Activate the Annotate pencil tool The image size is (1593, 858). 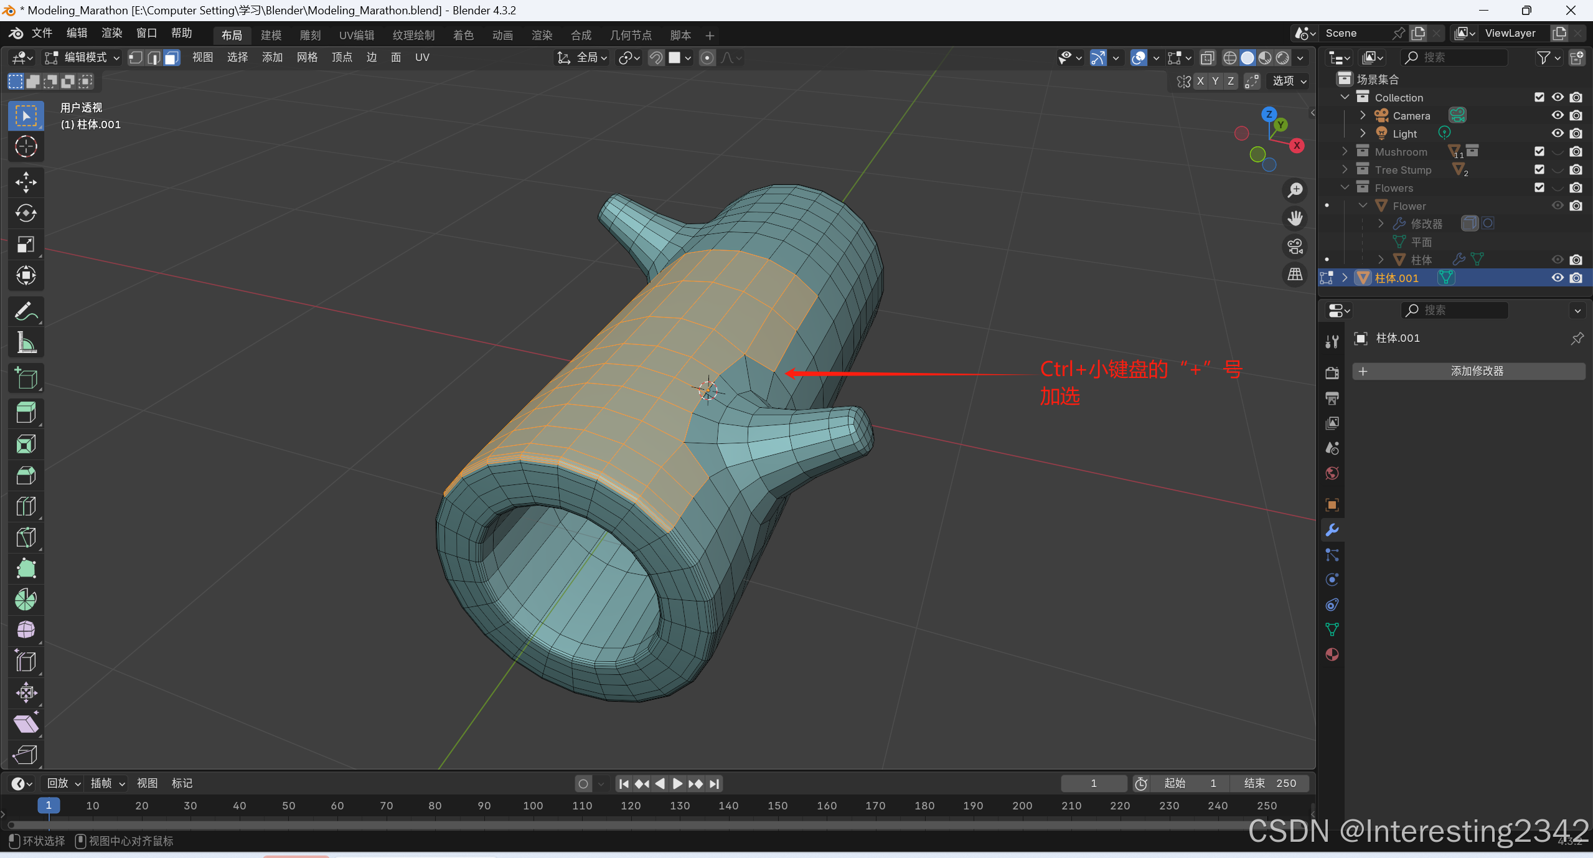point(26,311)
